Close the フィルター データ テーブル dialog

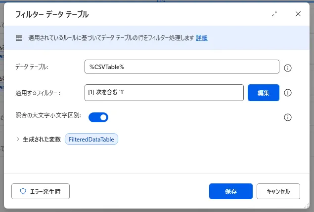click(298, 14)
